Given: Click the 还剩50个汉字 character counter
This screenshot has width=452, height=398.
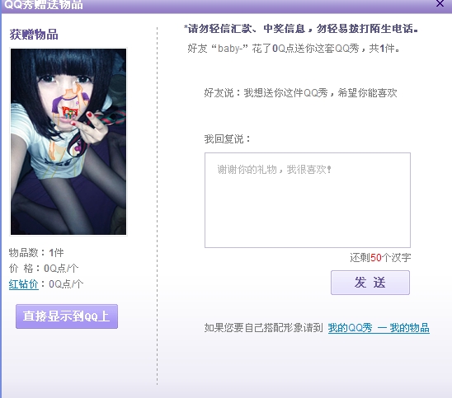Looking at the screenshot, I should 380,257.
